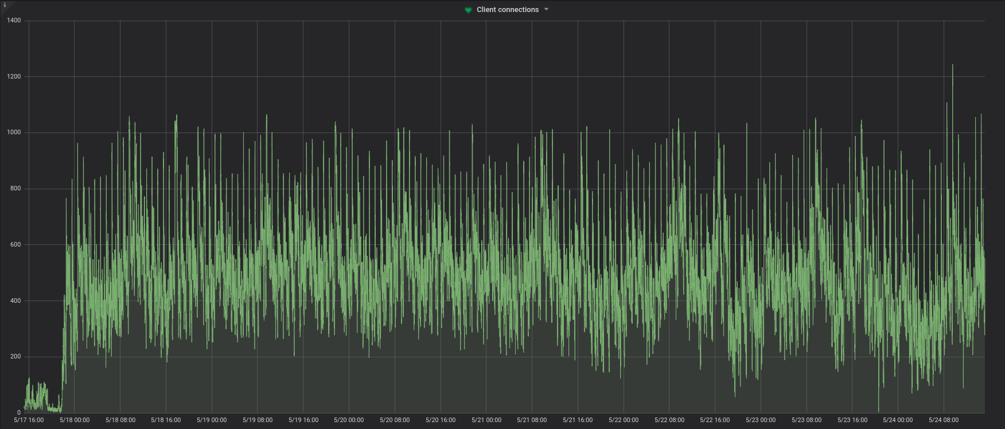
Task: Click the 5/19 08:00 time axis label
Action: coord(258,420)
